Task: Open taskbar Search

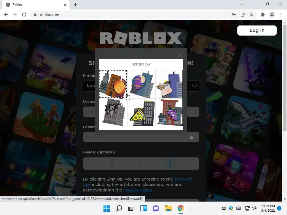Action: point(119,208)
